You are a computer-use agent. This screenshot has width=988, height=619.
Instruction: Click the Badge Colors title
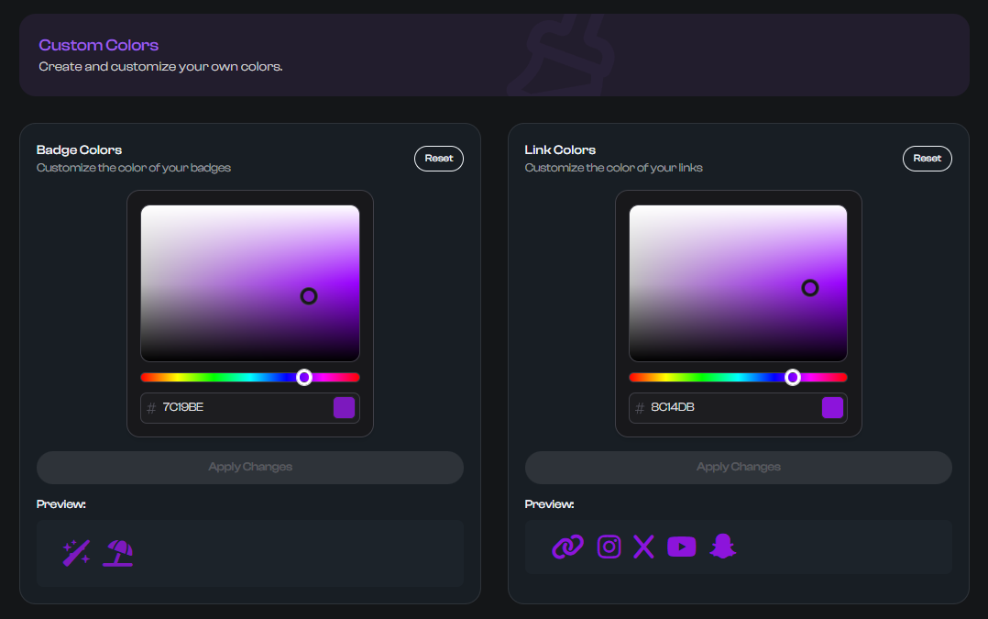tap(80, 150)
